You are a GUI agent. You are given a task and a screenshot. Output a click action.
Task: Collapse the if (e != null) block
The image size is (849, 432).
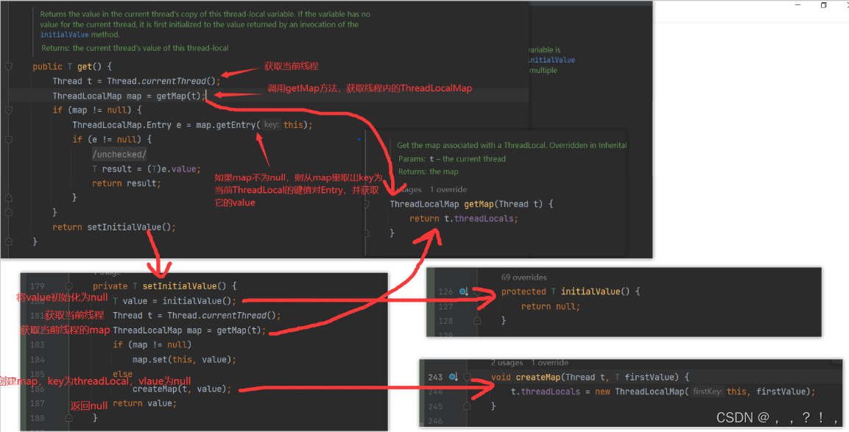point(8,139)
